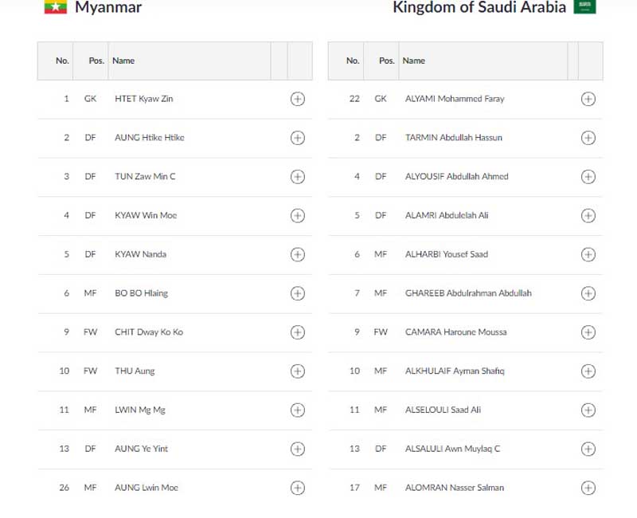Click the Saudi Arabia flag icon
Image resolution: width=637 pixels, height=518 pixels.
(584, 7)
